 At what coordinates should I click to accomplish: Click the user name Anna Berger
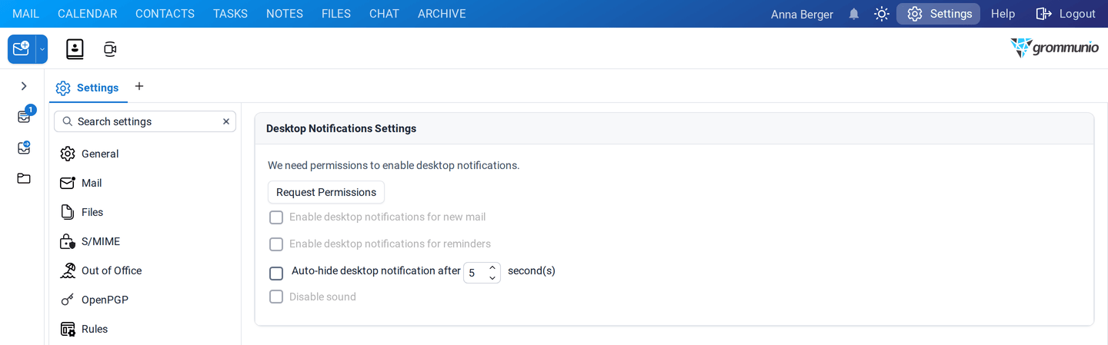tap(802, 14)
